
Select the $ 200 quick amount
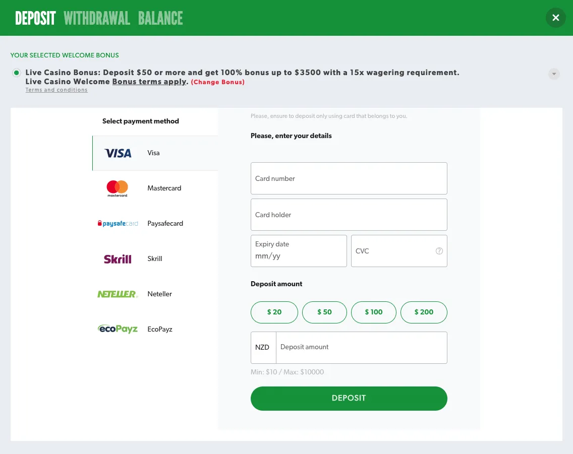point(424,312)
